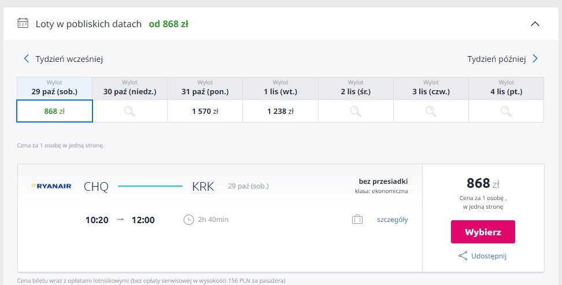Click the share icon next to Udostępnij
The height and width of the screenshot is (285, 562).
(x=463, y=256)
